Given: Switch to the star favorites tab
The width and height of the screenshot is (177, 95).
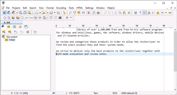Looking at the screenshot, I should click(20, 27).
